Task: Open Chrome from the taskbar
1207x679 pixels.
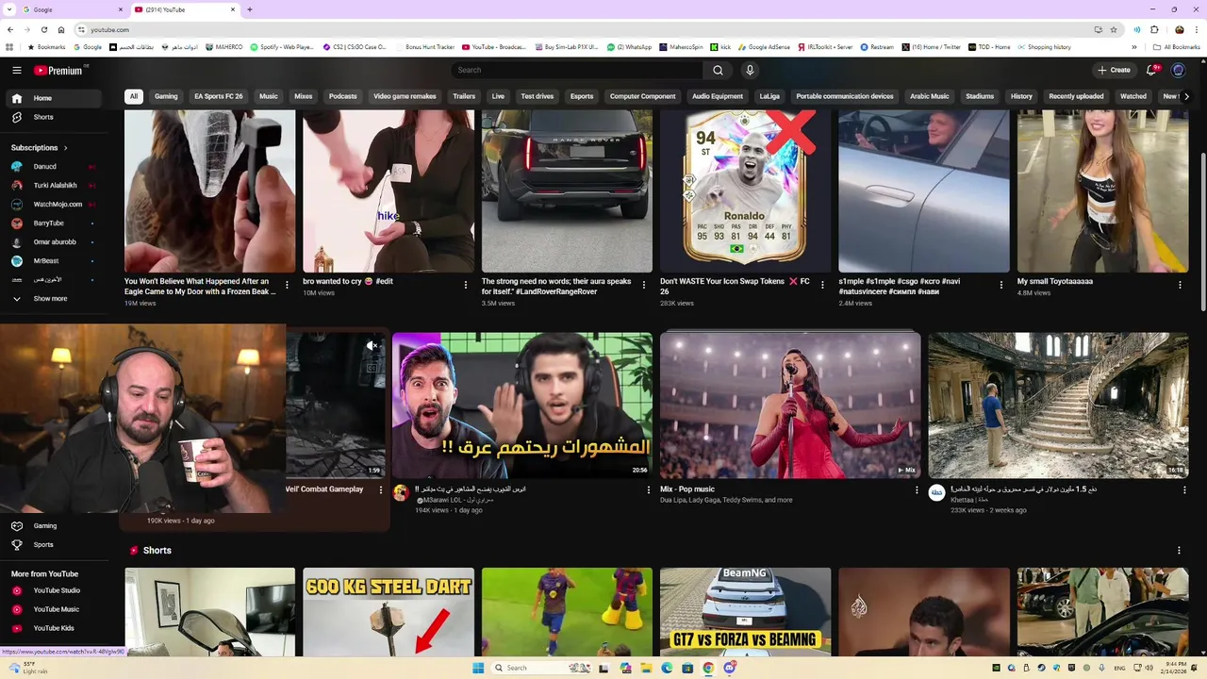Action: click(708, 668)
